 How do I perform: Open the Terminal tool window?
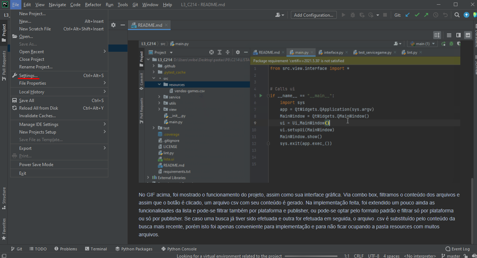96,249
